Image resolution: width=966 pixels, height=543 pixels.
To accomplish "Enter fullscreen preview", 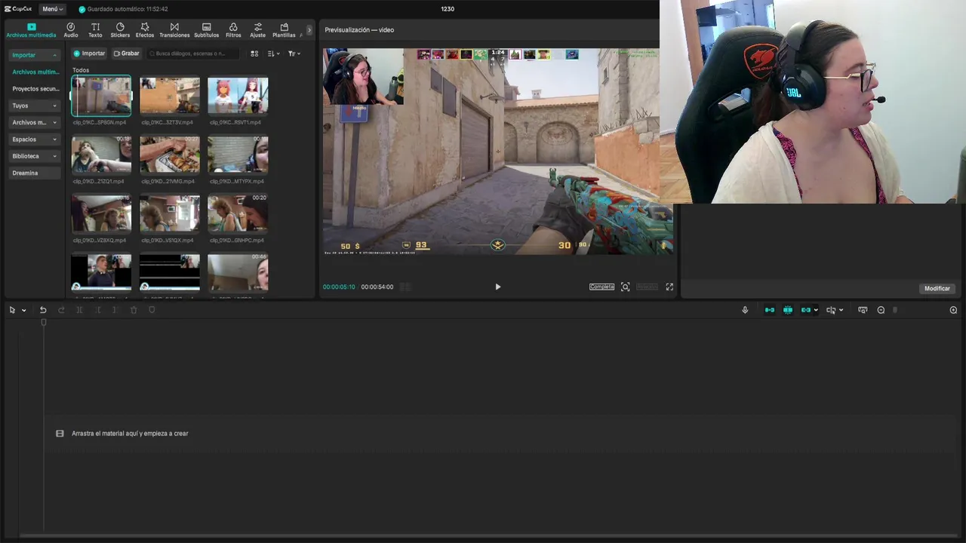I will coord(669,287).
